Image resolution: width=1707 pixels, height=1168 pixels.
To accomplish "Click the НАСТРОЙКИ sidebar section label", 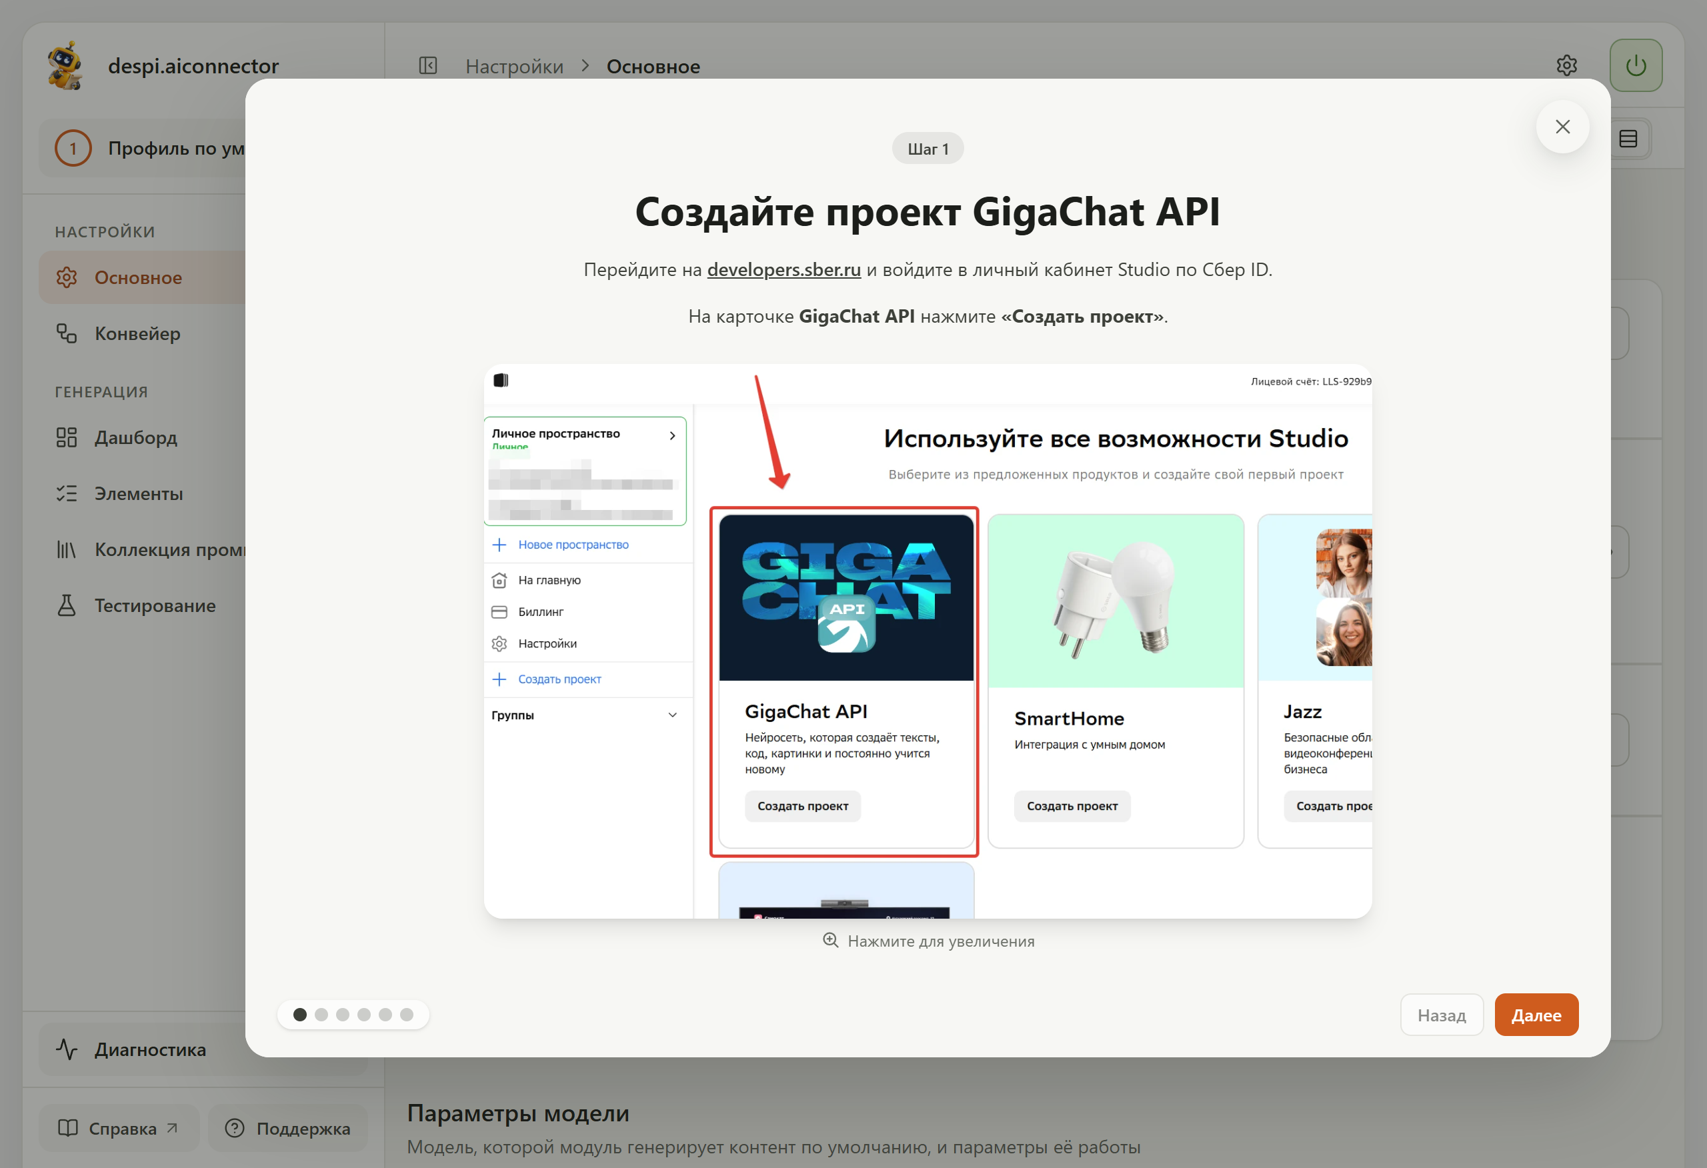I will [x=105, y=232].
